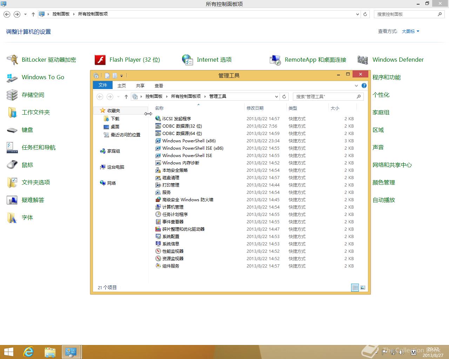
Task: Open 存储空间 drives icon
Action: click(x=12, y=95)
